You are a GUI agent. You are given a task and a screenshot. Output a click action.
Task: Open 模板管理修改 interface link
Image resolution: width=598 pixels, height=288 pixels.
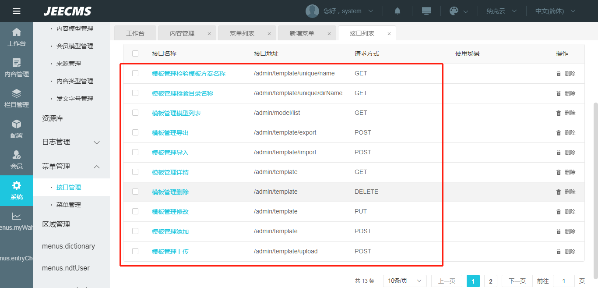(170, 212)
